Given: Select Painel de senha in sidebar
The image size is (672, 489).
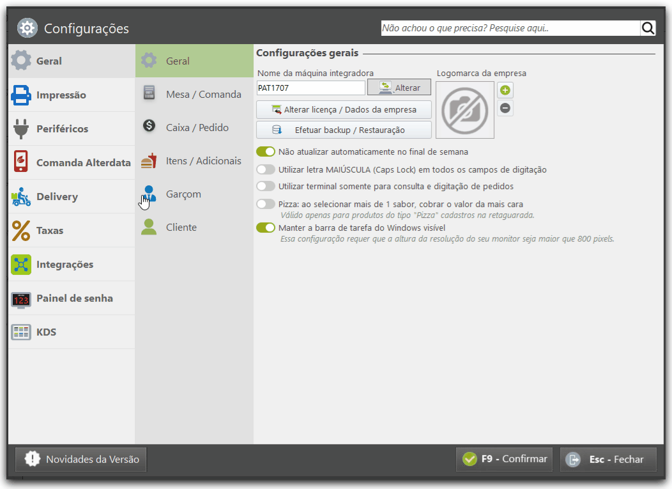Looking at the screenshot, I should click(72, 298).
